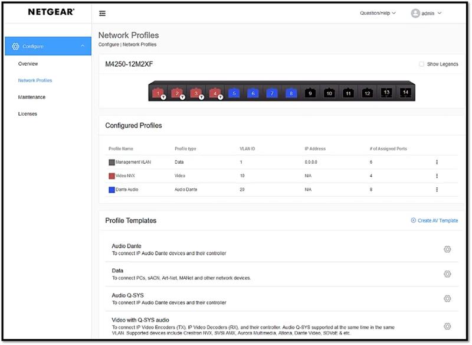This screenshot has width=472, height=345.
Task: Open Network Profiles in sidebar
Action: (35, 80)
